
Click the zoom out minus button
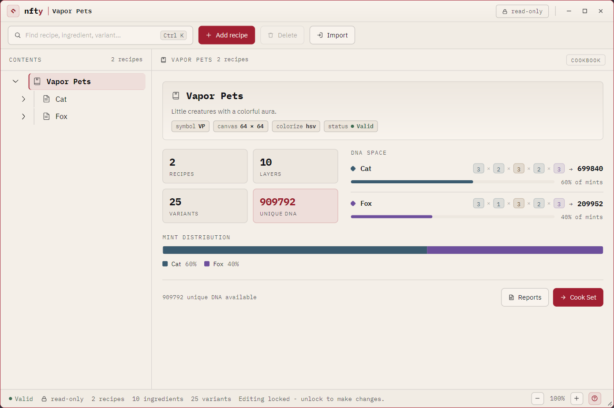point(537,398)
